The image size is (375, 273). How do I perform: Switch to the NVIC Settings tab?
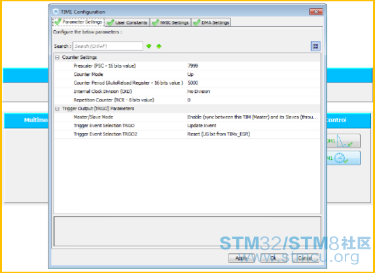(171, 22)
